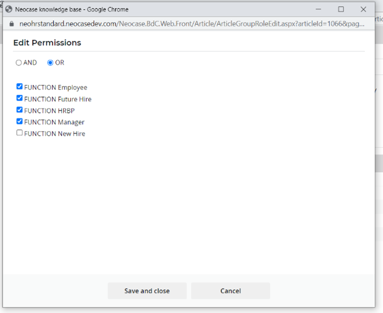This screenshot has width=383, height=313.
Task: Click the globe favicon in the title bar
Action: 9,9
